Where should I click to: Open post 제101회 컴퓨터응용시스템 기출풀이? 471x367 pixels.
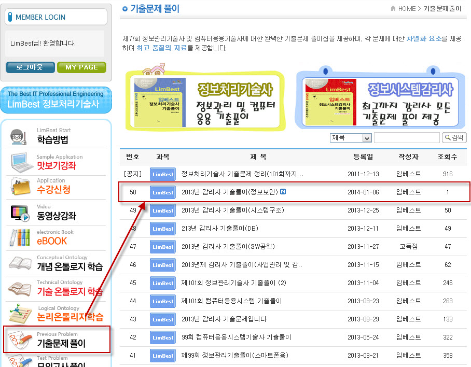231,301
